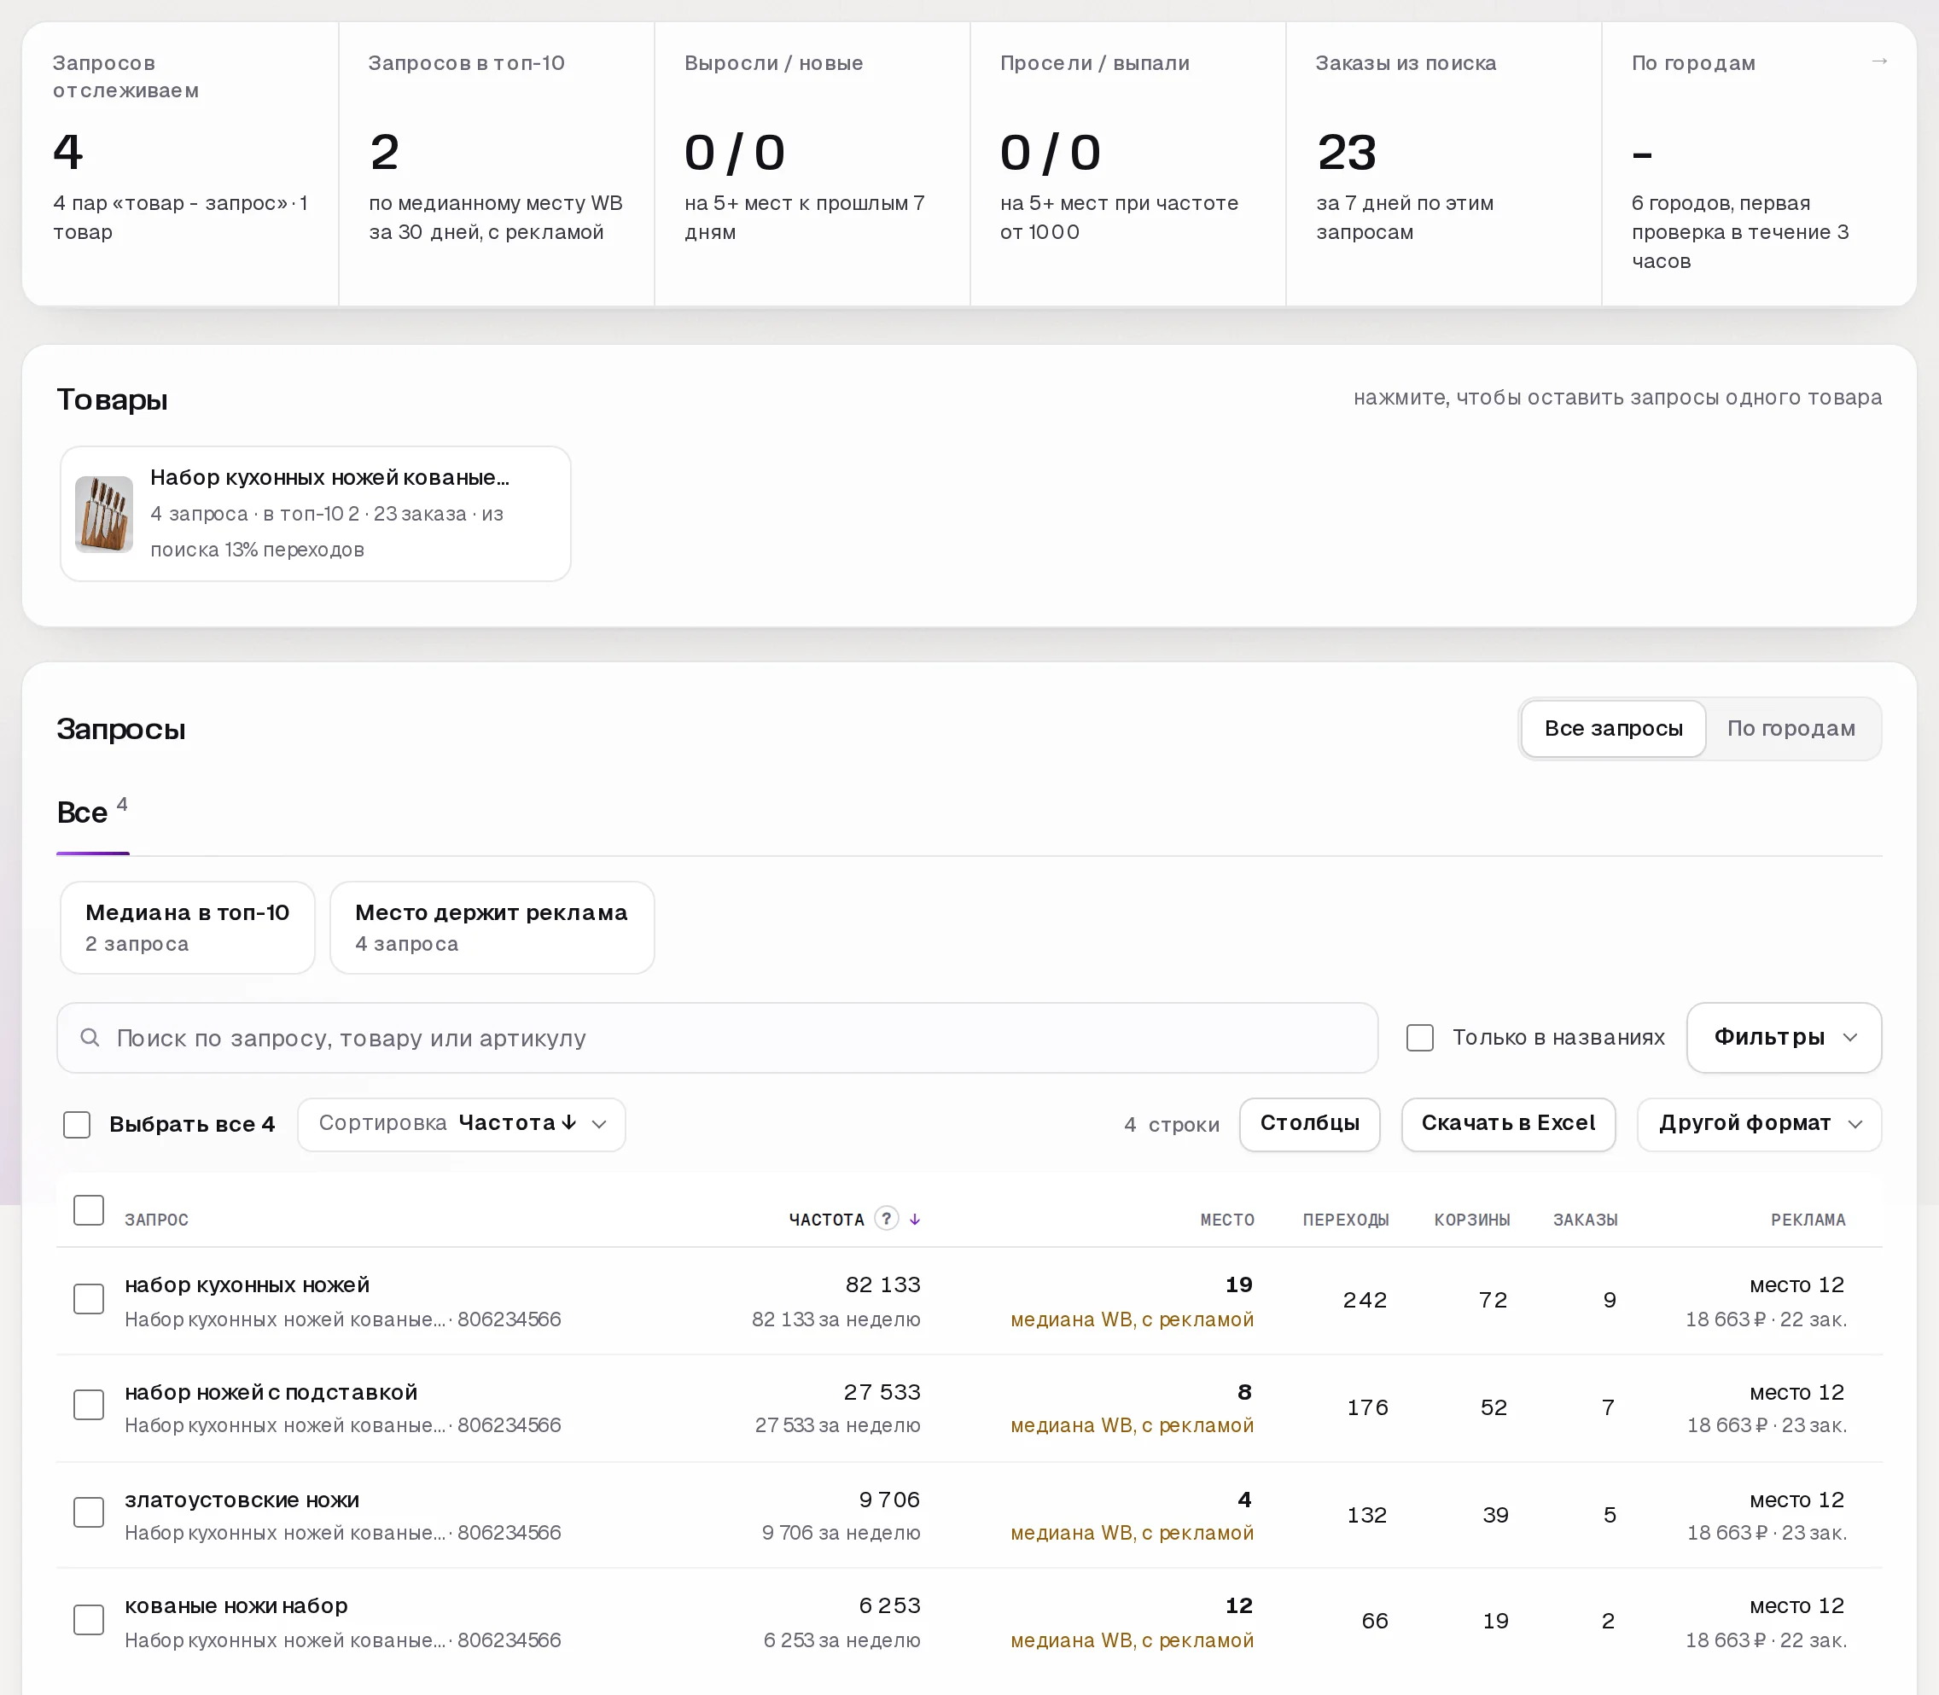Switch to Все запросы view
This screenshot has height=1695, width=1939.
click(x=1614, y=728)
